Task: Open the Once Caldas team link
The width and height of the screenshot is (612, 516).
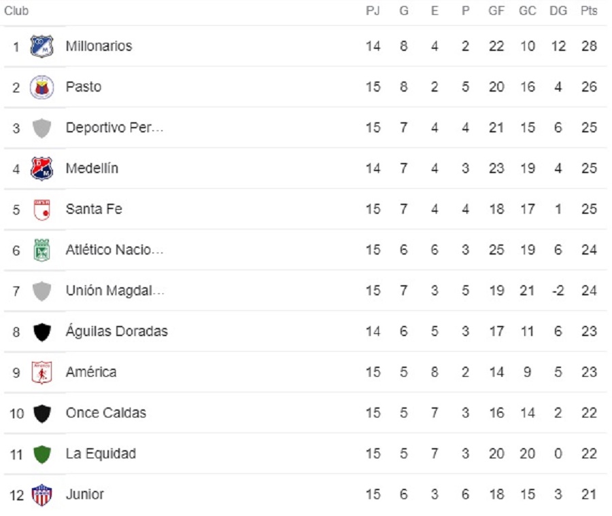Action: point(105,413)
